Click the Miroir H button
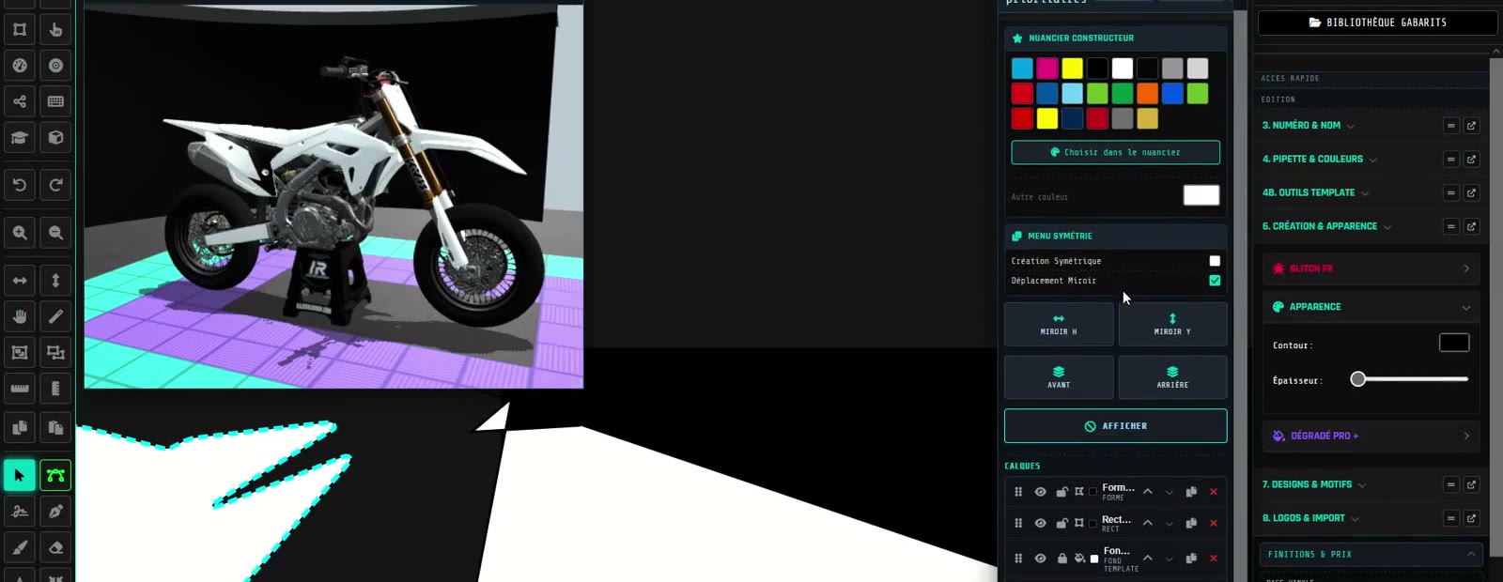Image resolution: width=1503 pixels, height=582 pixels. (1059, 324)
